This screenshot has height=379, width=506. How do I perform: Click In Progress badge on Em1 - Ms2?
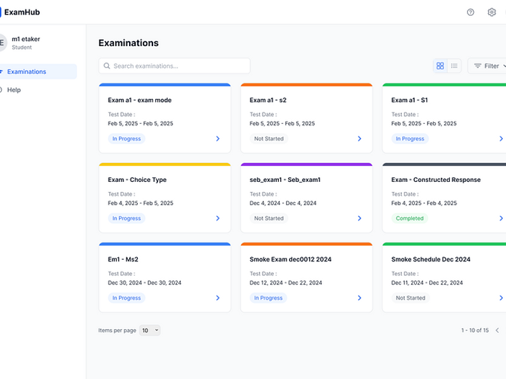pos(126,298)
